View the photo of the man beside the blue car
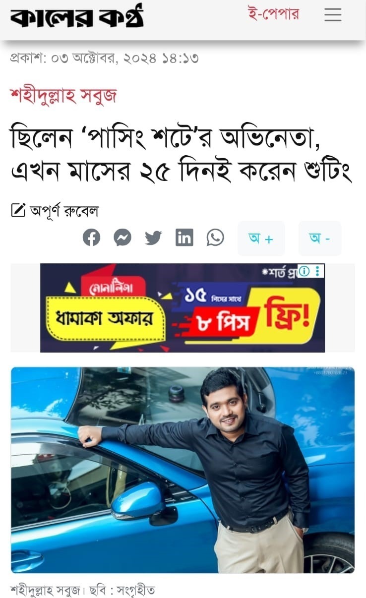This screenshot has width=366, height=598. [x=183, y=470]
